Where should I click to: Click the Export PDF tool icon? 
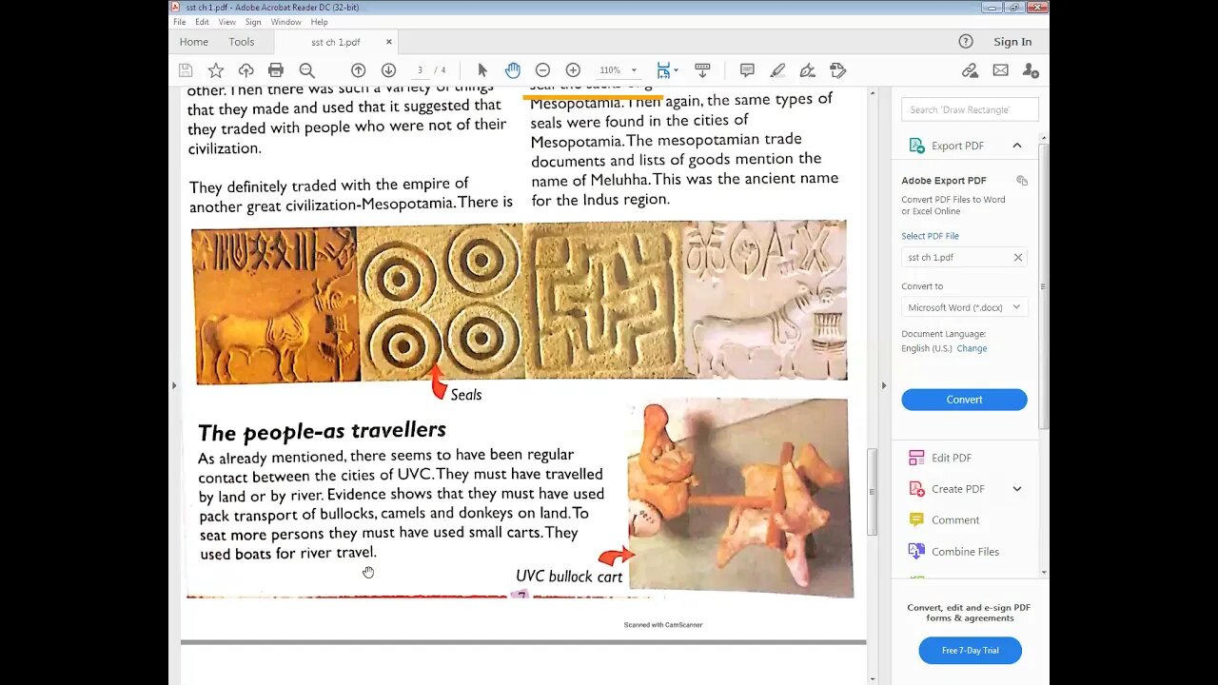[916, 146]
